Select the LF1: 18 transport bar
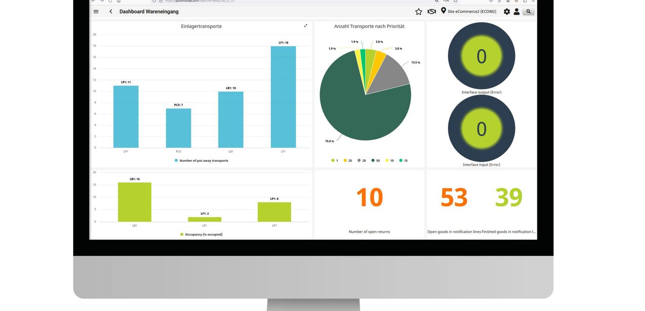The width and height of the screenshot is (645, 311). [283, 97]
